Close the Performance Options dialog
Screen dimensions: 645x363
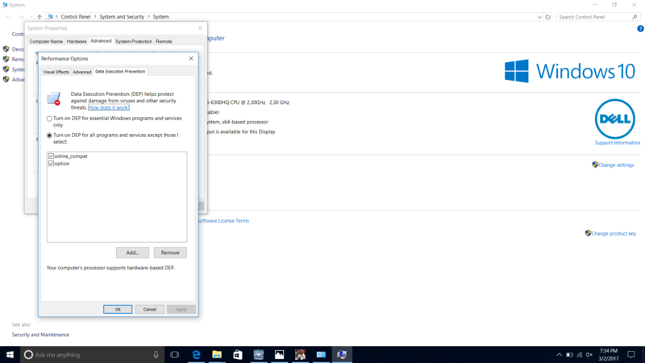pos(191,58)
